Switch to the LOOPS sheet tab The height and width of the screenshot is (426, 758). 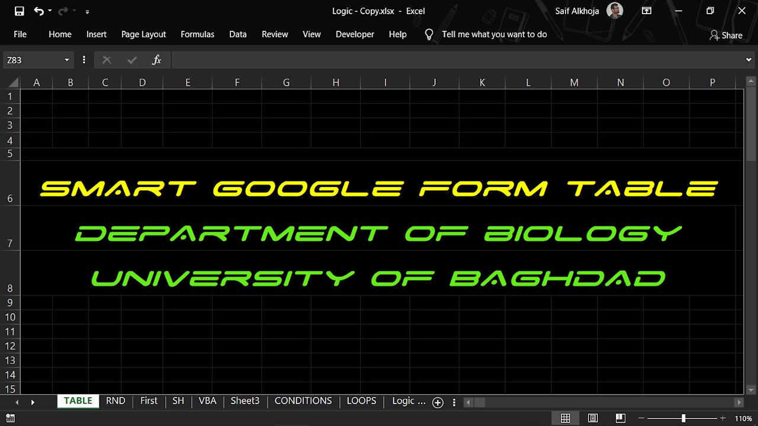click(x=361, y=401)
